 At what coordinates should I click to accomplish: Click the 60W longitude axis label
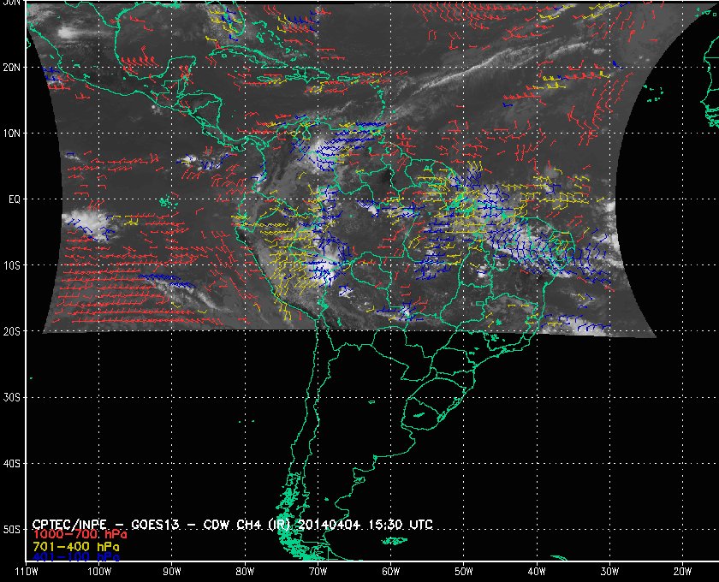click(x=390, y=571)
